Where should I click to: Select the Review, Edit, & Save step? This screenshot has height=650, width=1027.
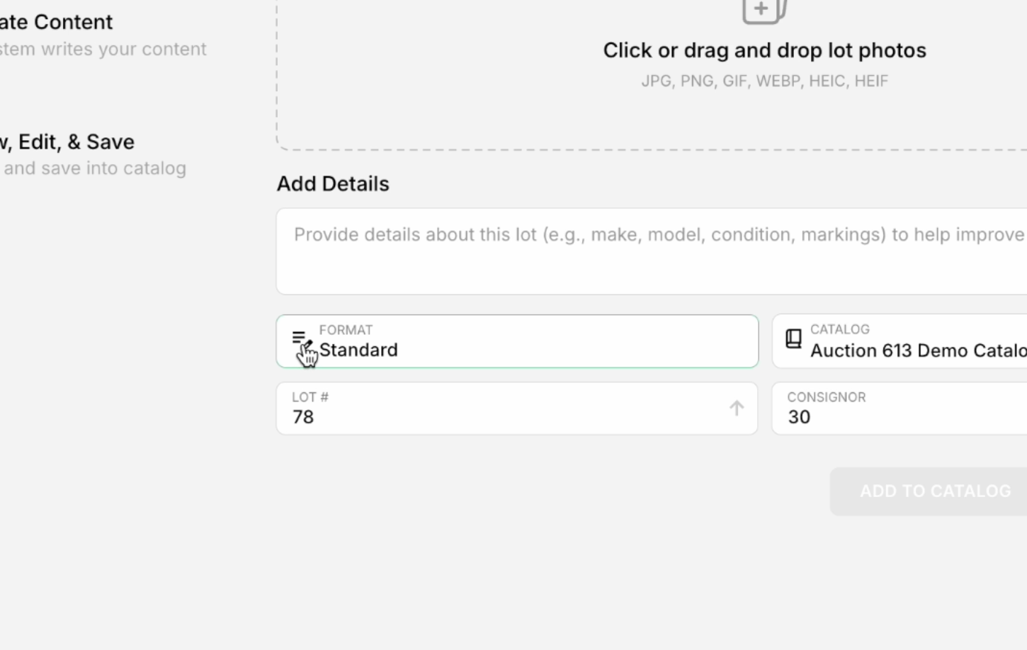tap(68, 142)
